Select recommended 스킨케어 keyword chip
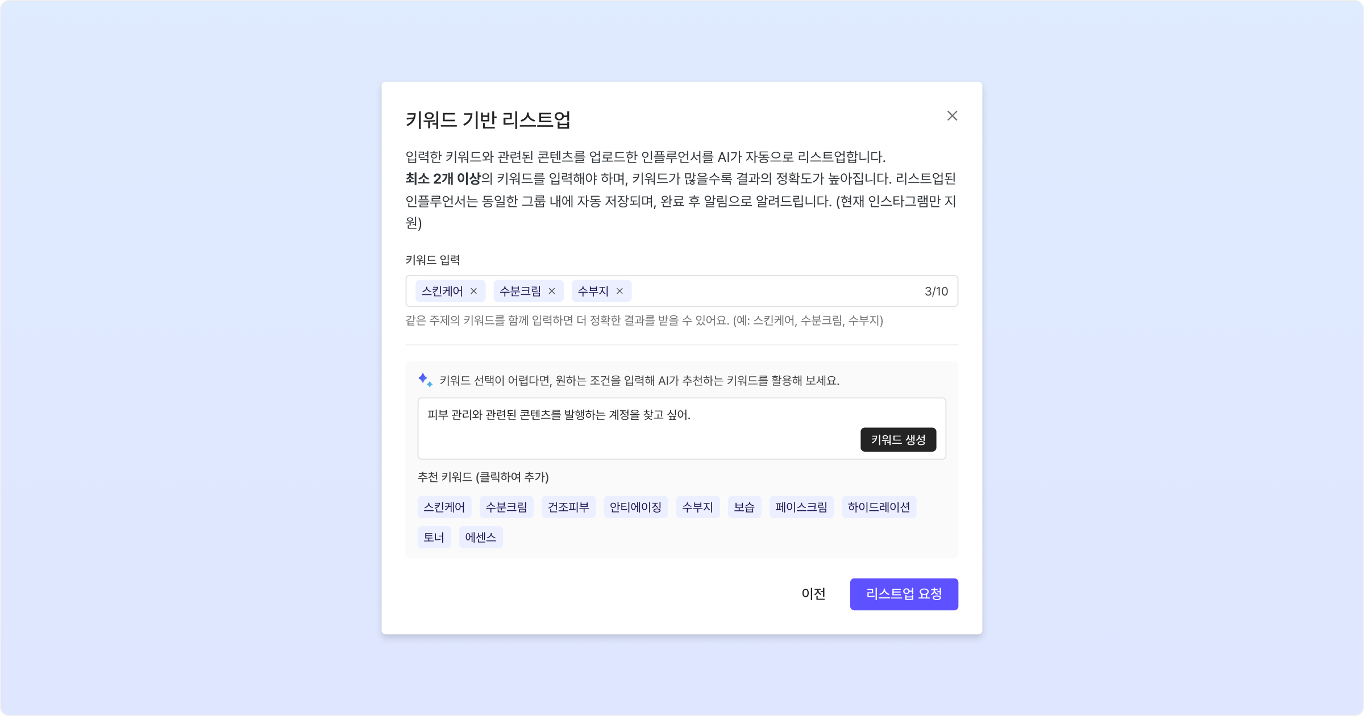 tap(444, 507)
